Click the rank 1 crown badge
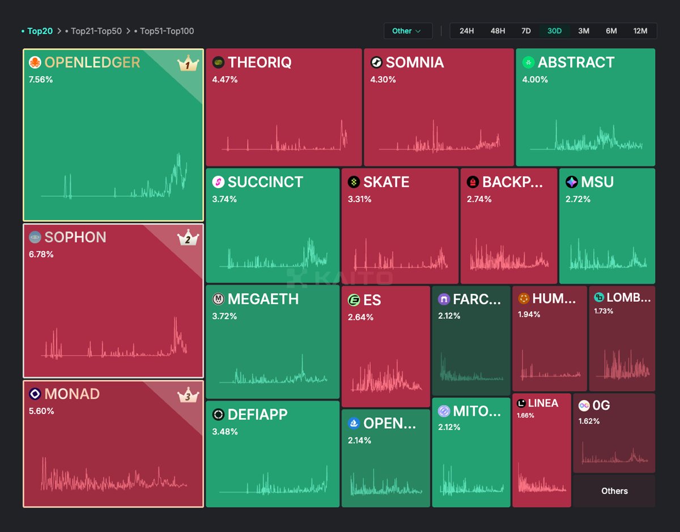Screen dimensions: 680x532 (x=188, y=64)
